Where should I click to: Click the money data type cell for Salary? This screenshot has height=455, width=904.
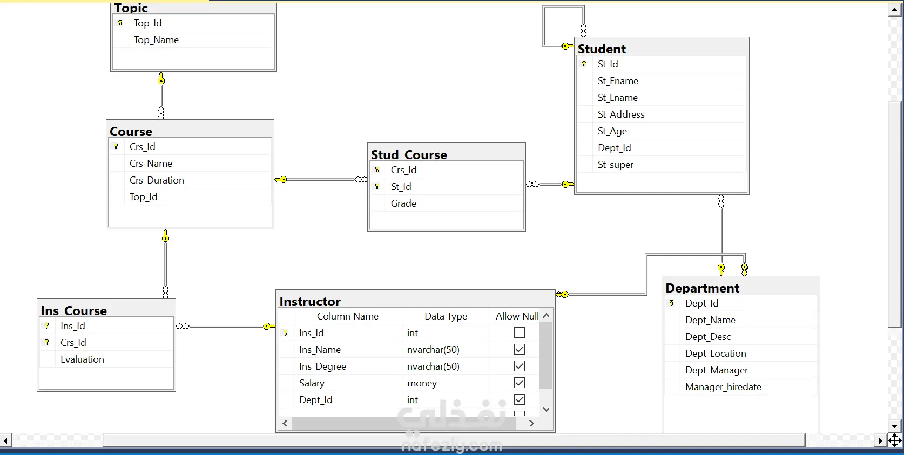[446, 383]
